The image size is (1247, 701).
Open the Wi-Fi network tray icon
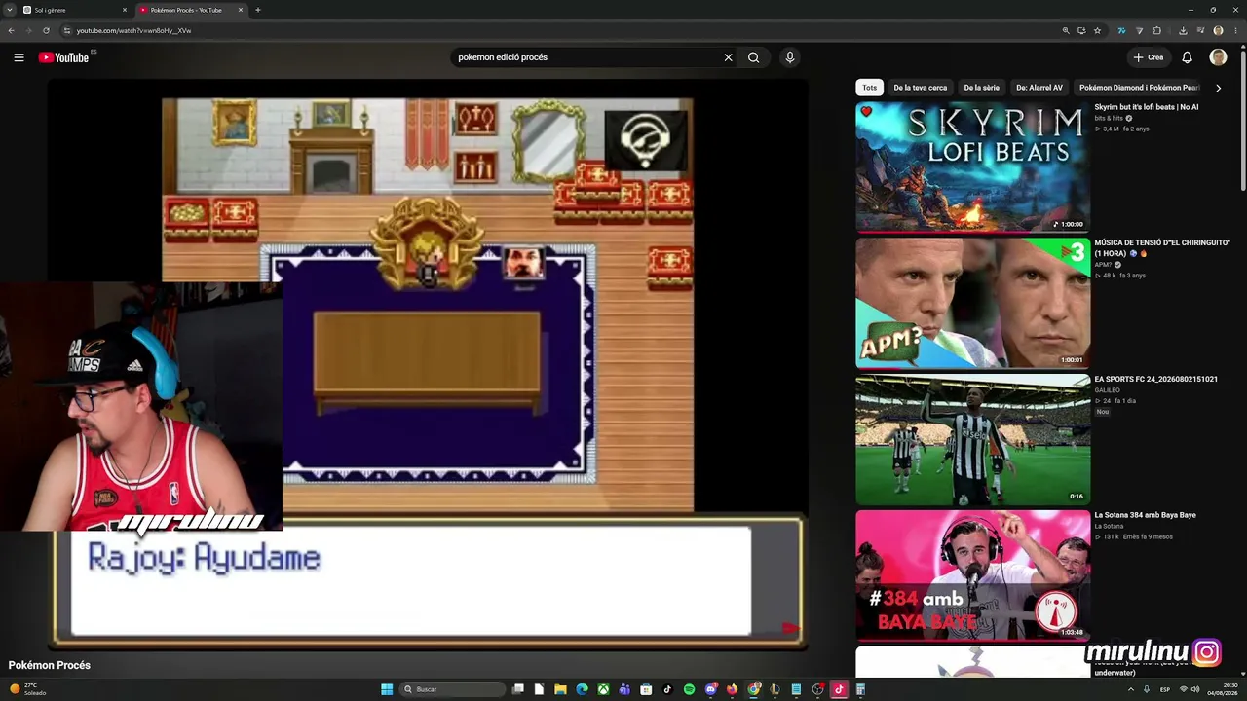pyautogui.click(x=1183, y=689)
